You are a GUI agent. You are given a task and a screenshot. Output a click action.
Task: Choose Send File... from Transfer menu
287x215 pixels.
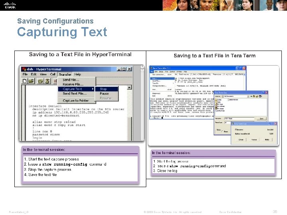click(77, 80)
